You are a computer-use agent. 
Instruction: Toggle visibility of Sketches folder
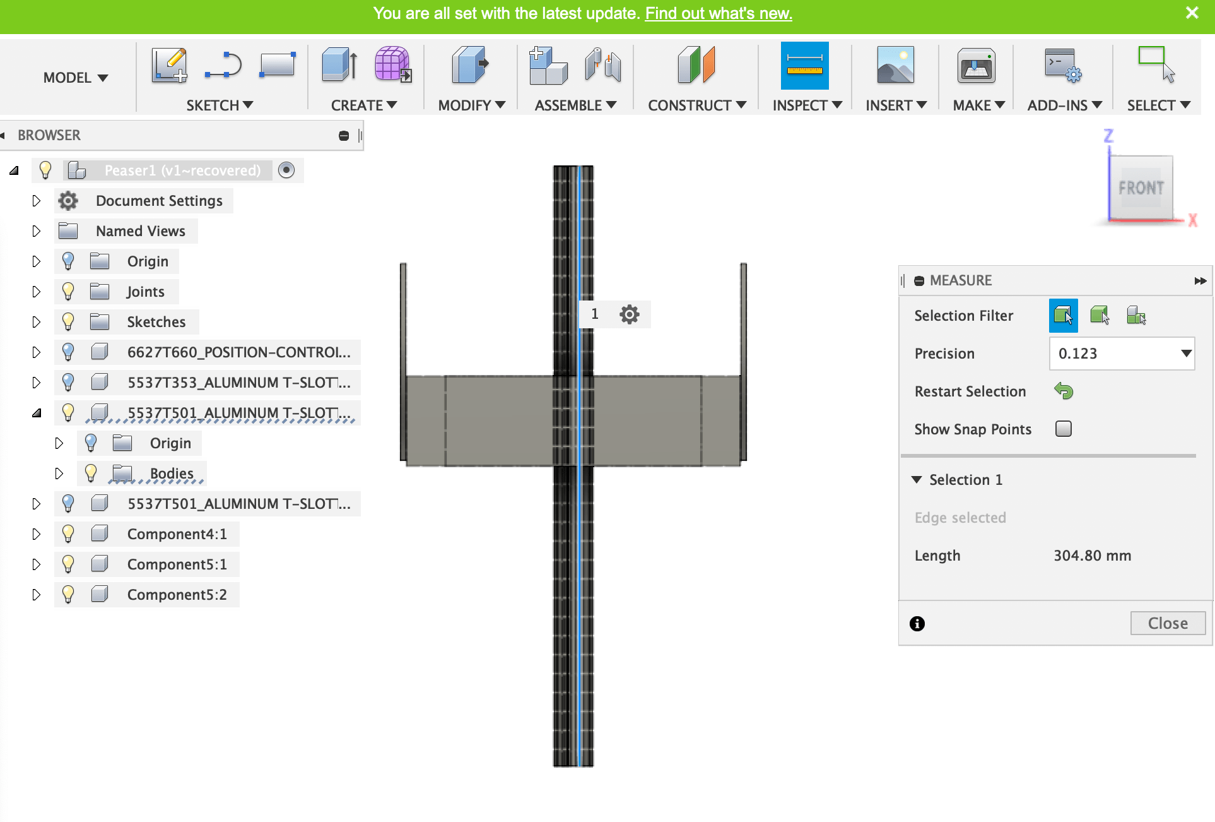pyautogui.click(x=68, y=322)
